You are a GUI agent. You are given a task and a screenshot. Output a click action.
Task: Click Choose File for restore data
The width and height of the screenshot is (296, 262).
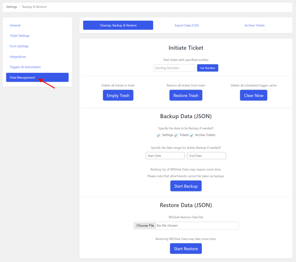pyautogui.click(x=145, y=225)
